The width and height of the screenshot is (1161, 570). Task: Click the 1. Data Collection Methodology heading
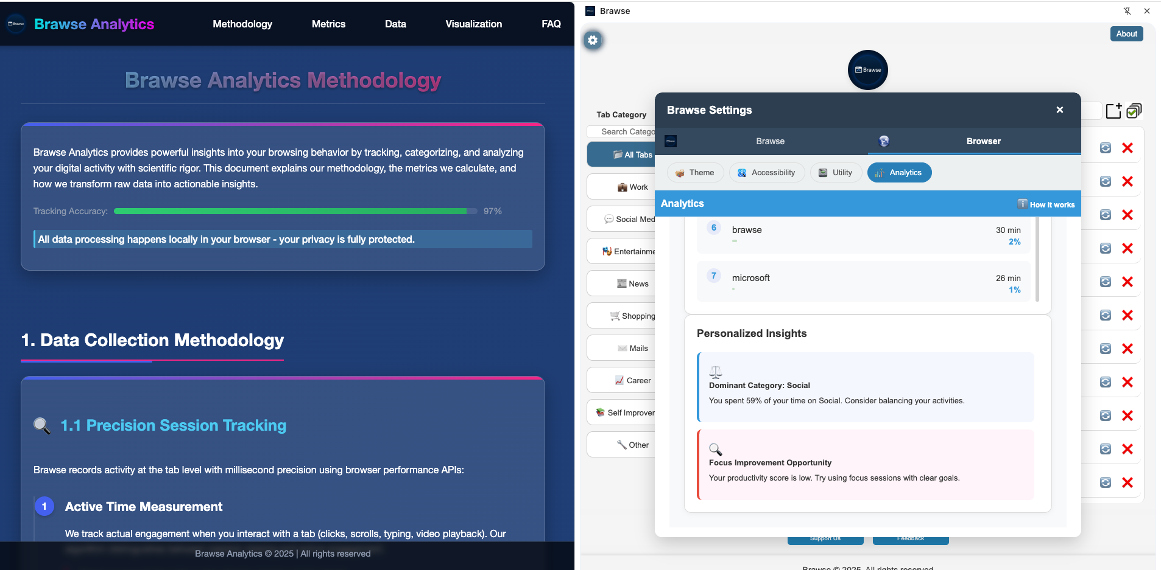click(152, 340)
